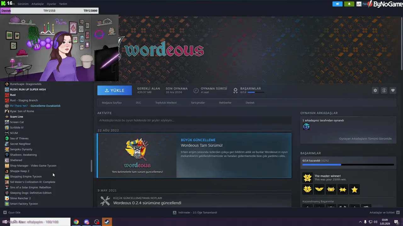Select Sleeping Dogs: Definitive Edition
Screen dimensions: 403x226
(x=31, y=193)
